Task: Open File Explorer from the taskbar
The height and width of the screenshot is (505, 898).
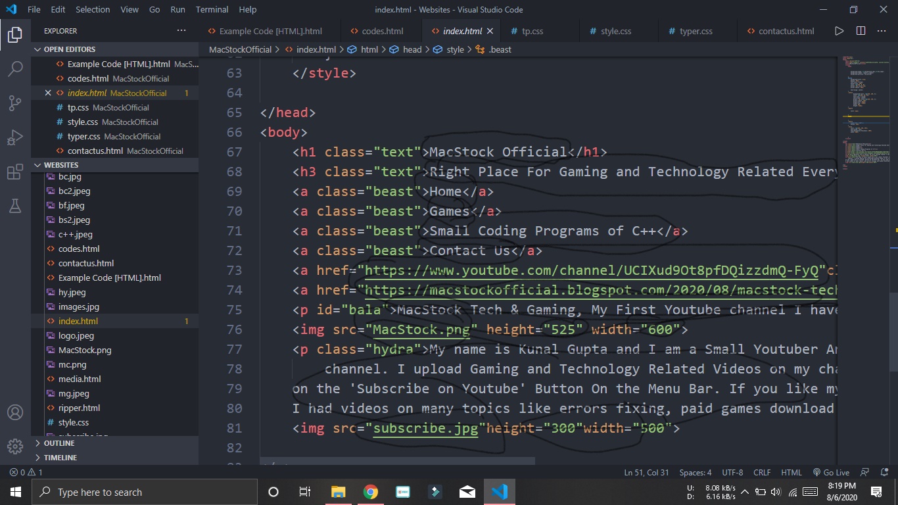Action: pyautogui.click(x=338, y=492)
